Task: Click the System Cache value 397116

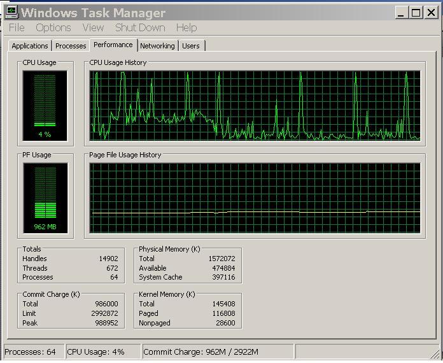Action: pyautogui.click(x=223, y=277)
